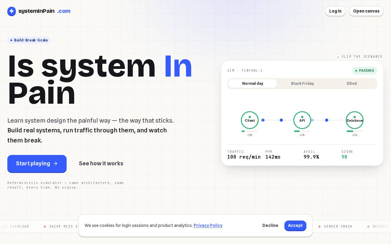391x244 pixels.
Task: Click the PASSING status badge
Action: click(x=365, y=71)
